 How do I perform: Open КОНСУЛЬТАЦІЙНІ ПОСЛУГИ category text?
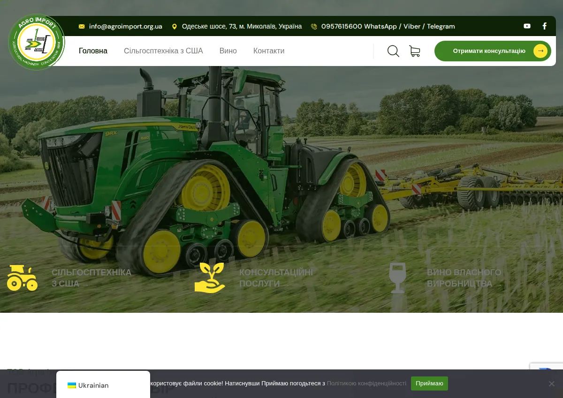(276, 278)
